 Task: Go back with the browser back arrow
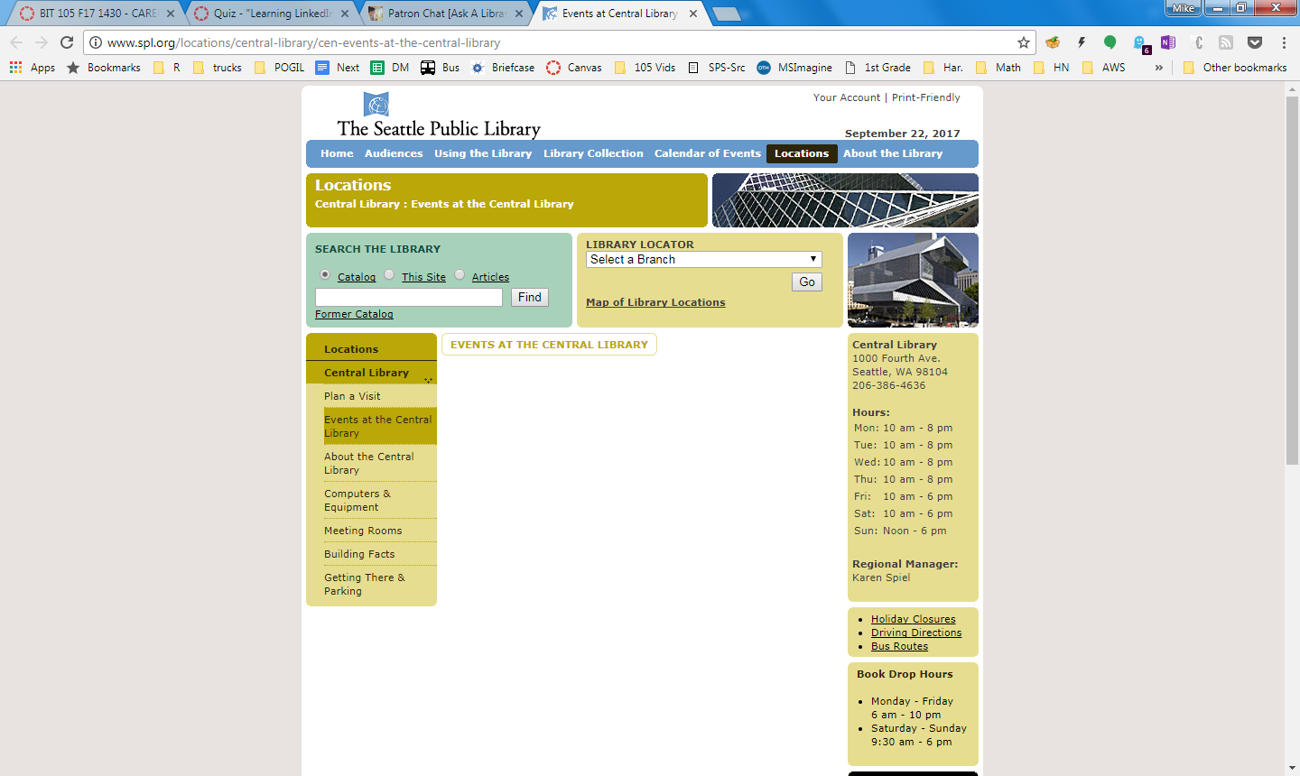pos(16,42)
